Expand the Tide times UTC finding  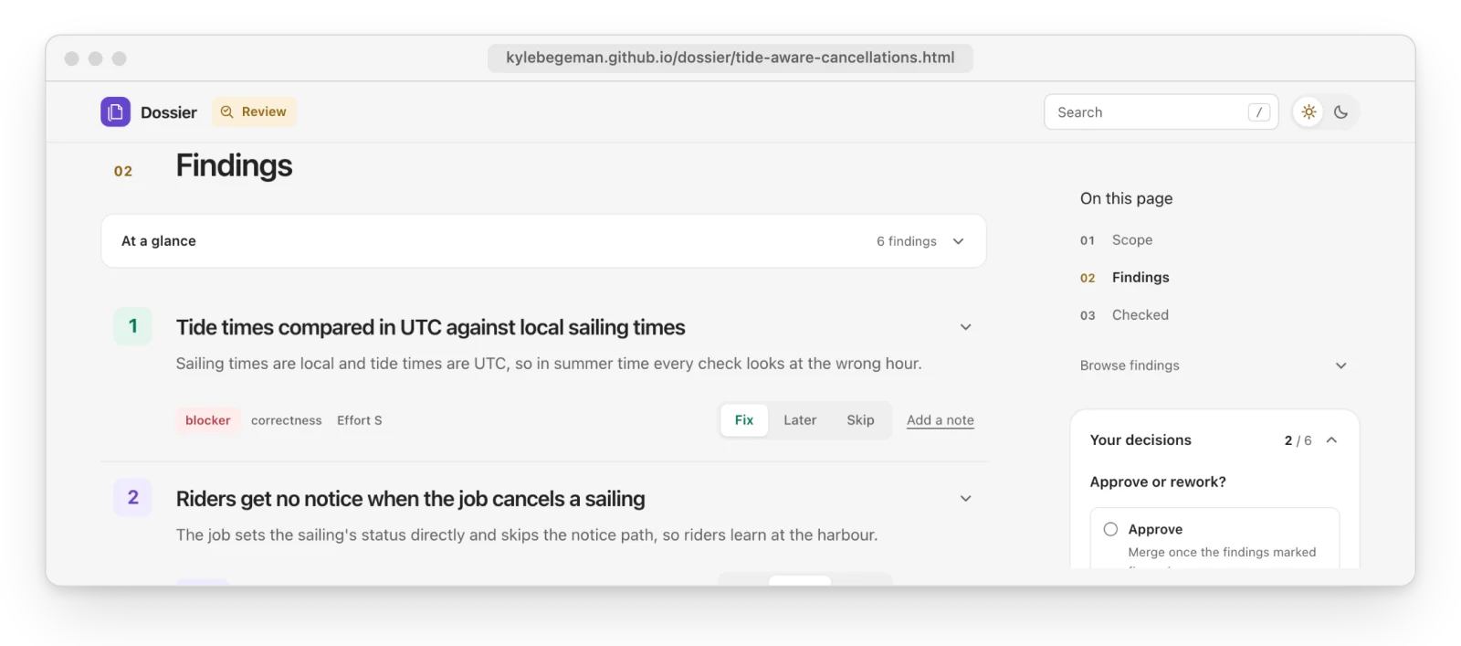965,327
